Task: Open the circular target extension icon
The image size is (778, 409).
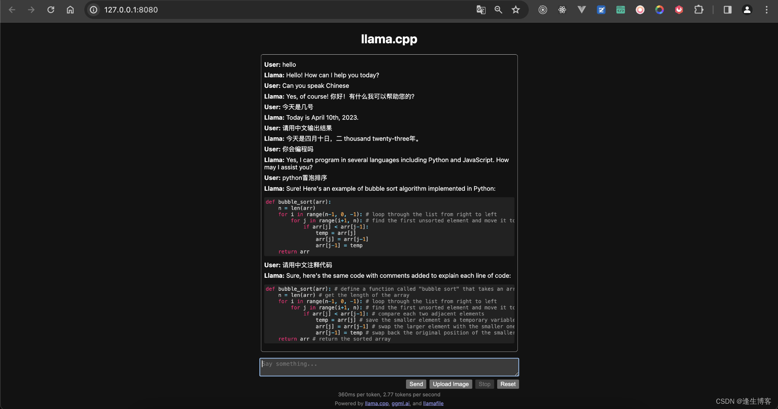Action: 543,10
